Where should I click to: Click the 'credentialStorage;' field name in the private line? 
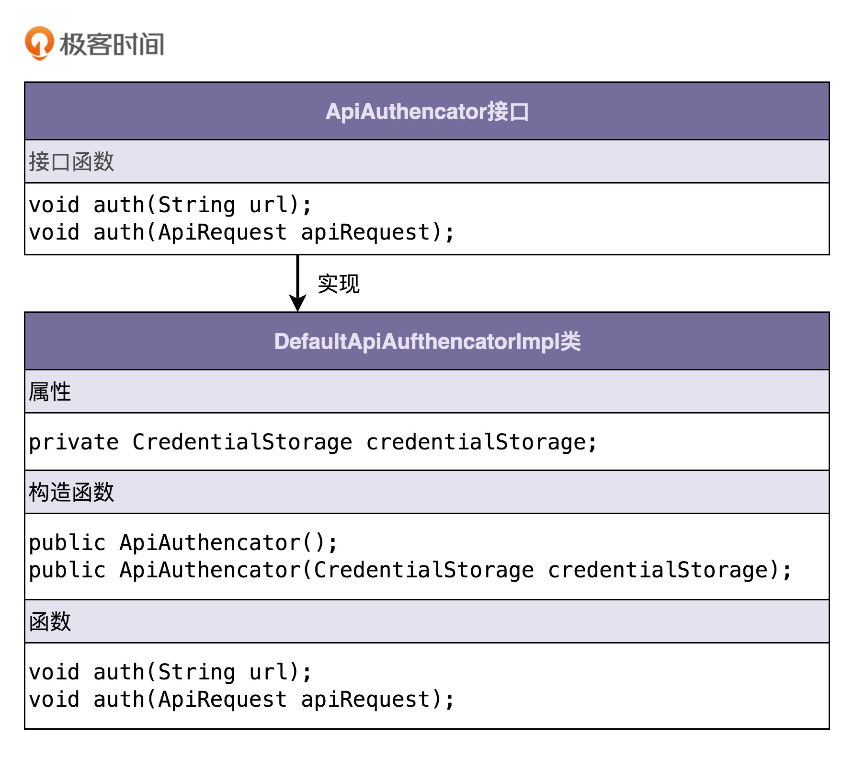pos(481,442)
